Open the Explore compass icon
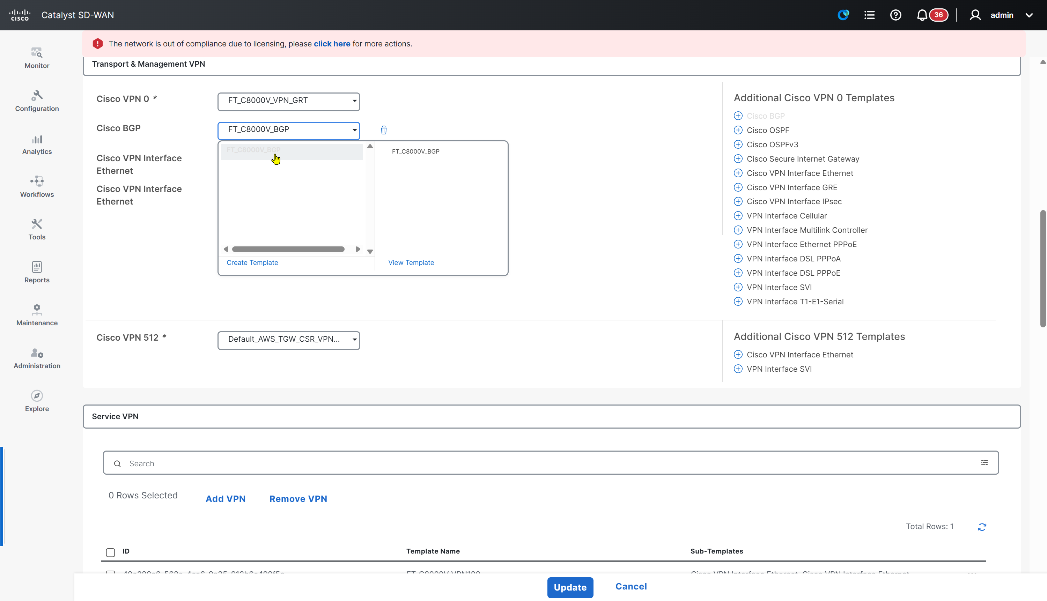 (37, 395)
